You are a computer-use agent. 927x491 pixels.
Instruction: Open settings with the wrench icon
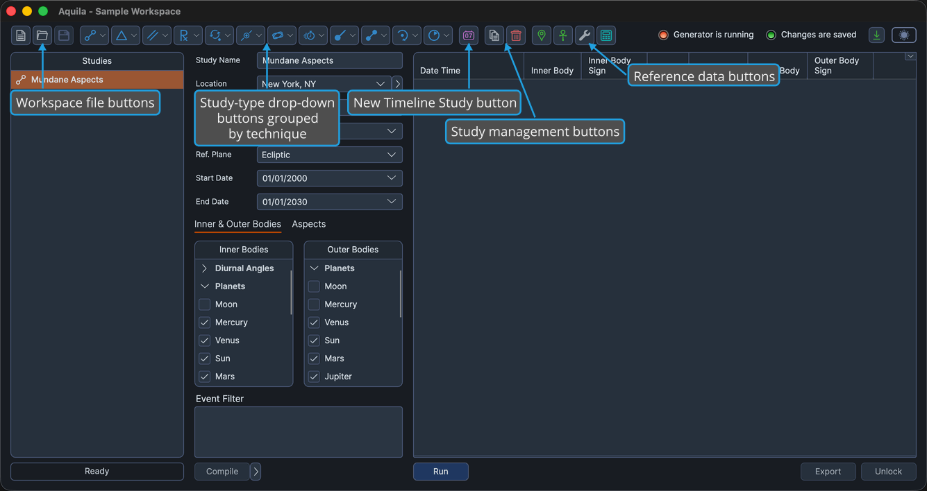pyautogui.click(x=585, y=35)
